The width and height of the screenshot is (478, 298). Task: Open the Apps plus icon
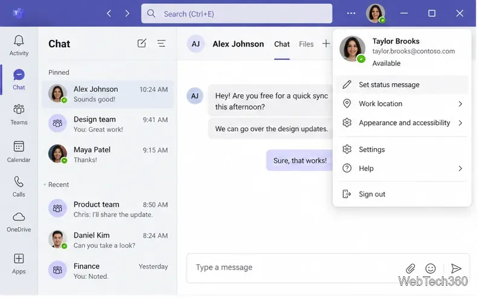click(x=19, y=259)
